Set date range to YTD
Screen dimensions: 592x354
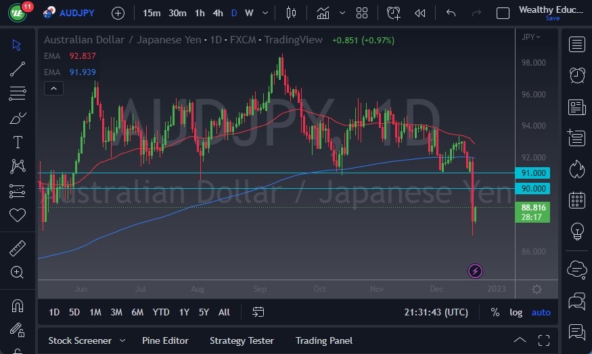coord(161,312)
